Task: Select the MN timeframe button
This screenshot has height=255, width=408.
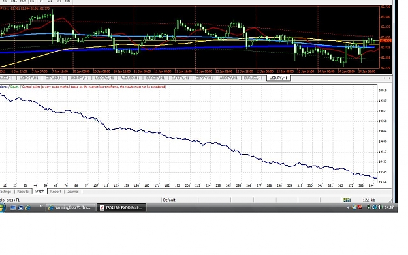Action: coord(67,1)
